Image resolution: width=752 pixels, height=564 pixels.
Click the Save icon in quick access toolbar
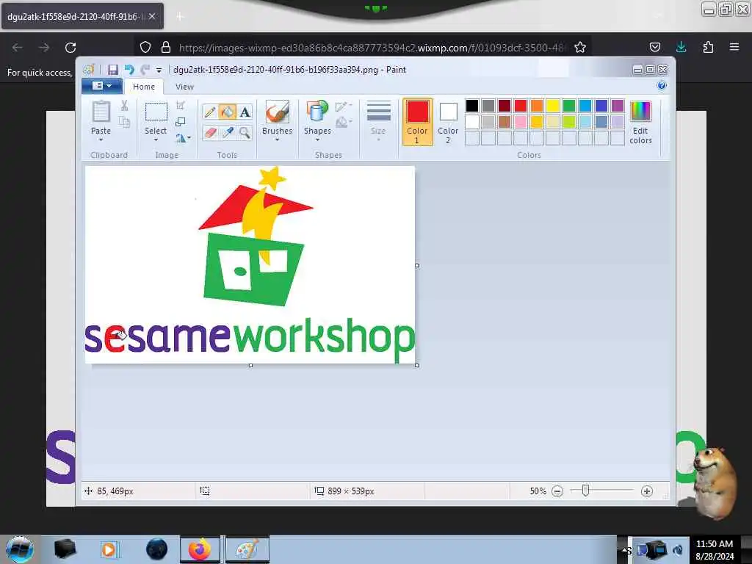[112, 70]
